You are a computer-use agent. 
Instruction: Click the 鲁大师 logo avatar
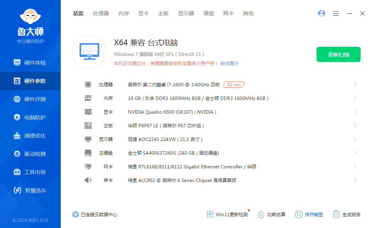point(30,16)
